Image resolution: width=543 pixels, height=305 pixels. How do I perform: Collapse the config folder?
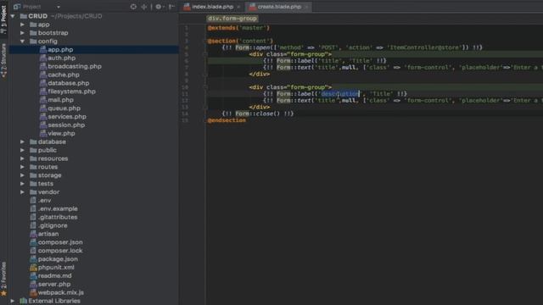pos(23,42)
